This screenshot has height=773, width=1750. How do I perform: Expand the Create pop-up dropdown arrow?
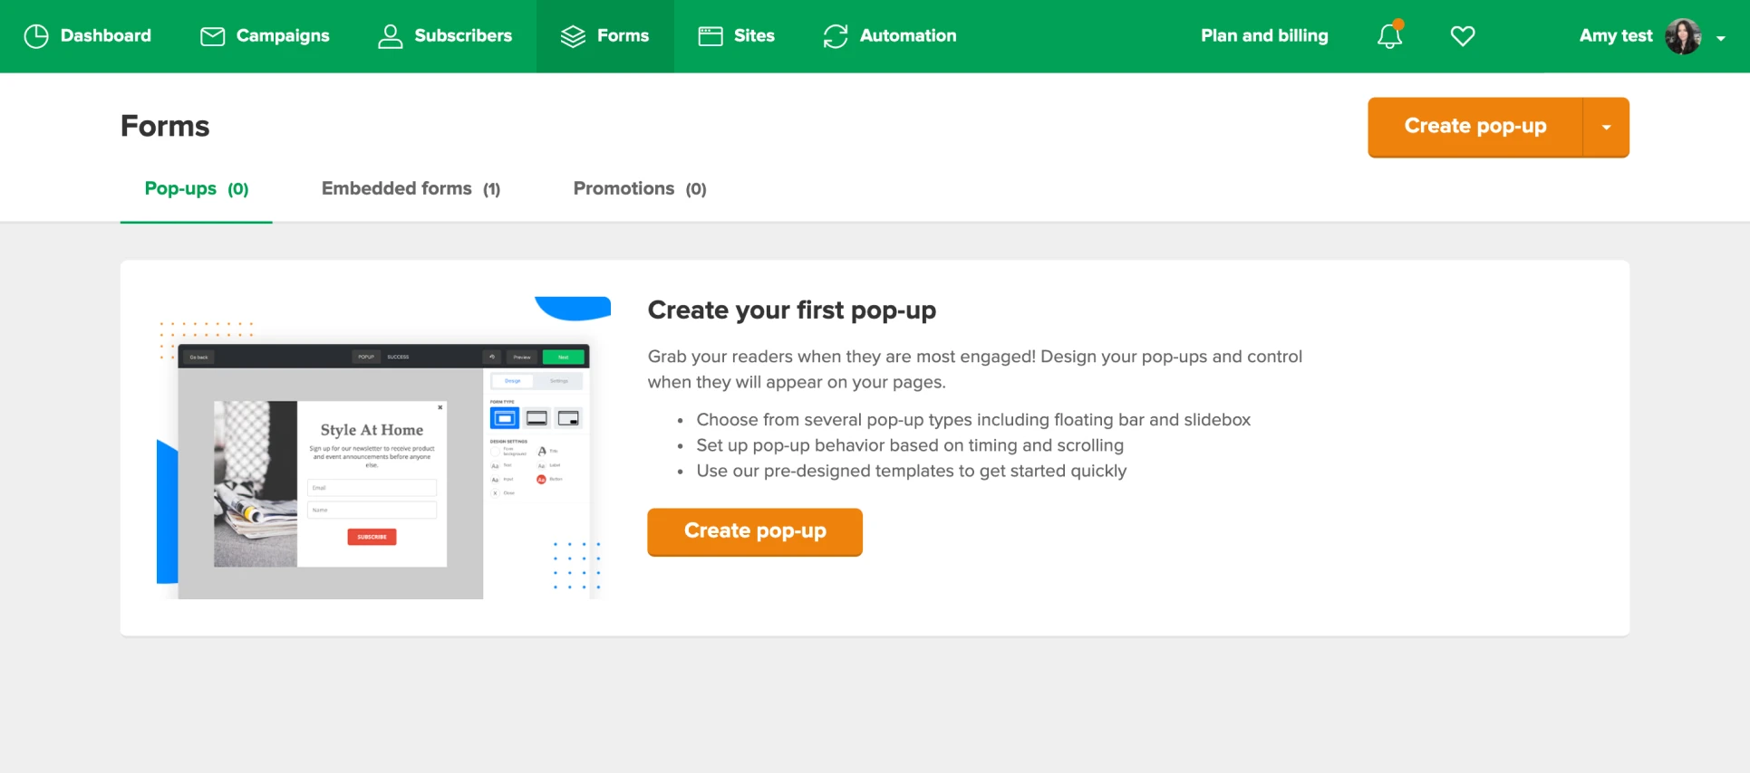tap(1606, 128)
